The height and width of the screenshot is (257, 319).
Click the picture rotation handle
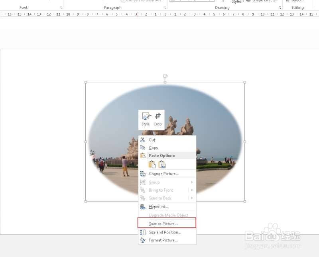click(165, 76)
